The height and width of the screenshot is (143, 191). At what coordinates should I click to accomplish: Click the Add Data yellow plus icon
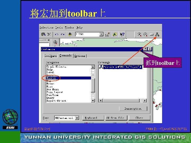70,34
